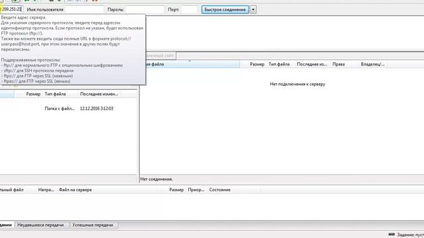This screenshot has width=424, height=238.
Task: Click the Имя пользователя input field
Action: pos(84,9)
